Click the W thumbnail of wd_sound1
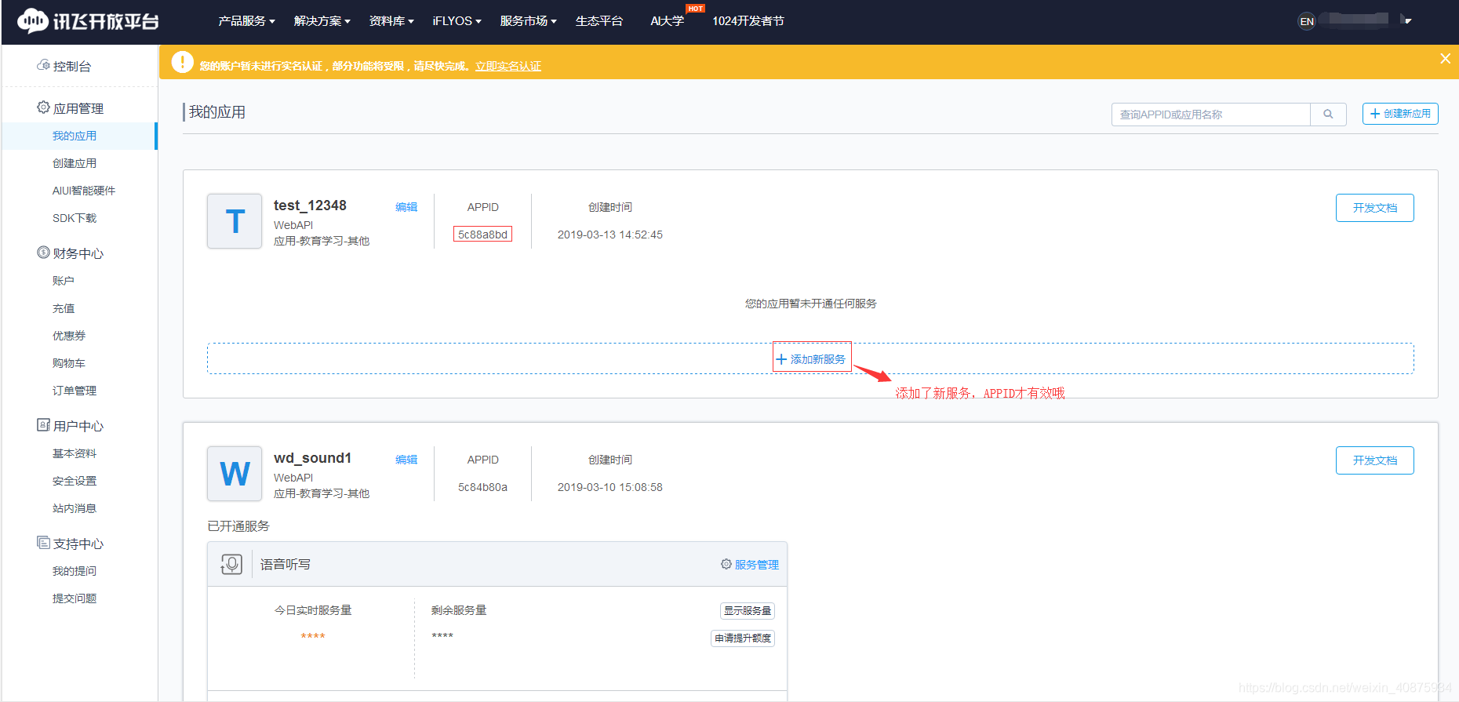 [x=235, y=474]
